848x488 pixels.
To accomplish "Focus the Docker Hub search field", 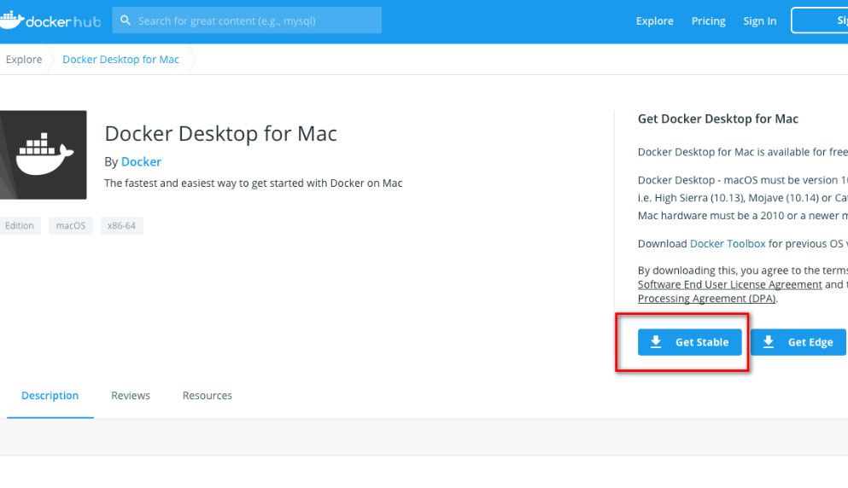I will (x=256, y=21).
